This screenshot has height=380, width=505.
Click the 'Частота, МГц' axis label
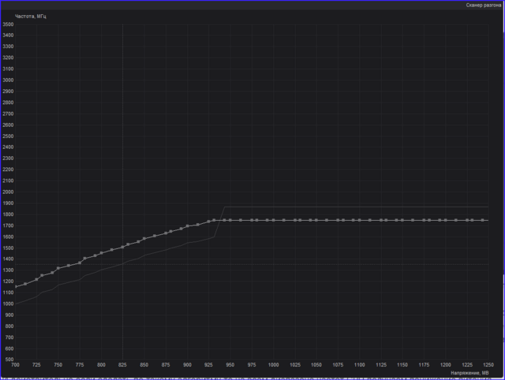[x=30, y=16]
